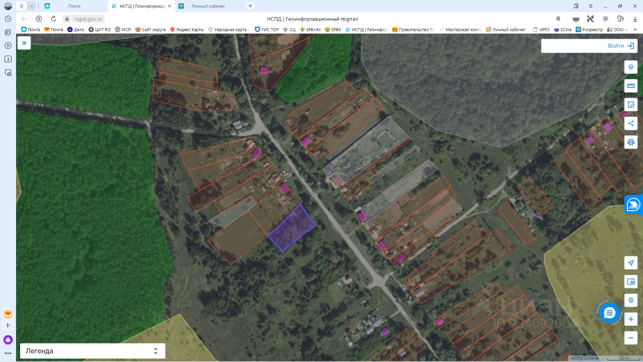The image size is (643, 362).
Task: Expand the left sidebar double-chevron
Action: (24, 43)
